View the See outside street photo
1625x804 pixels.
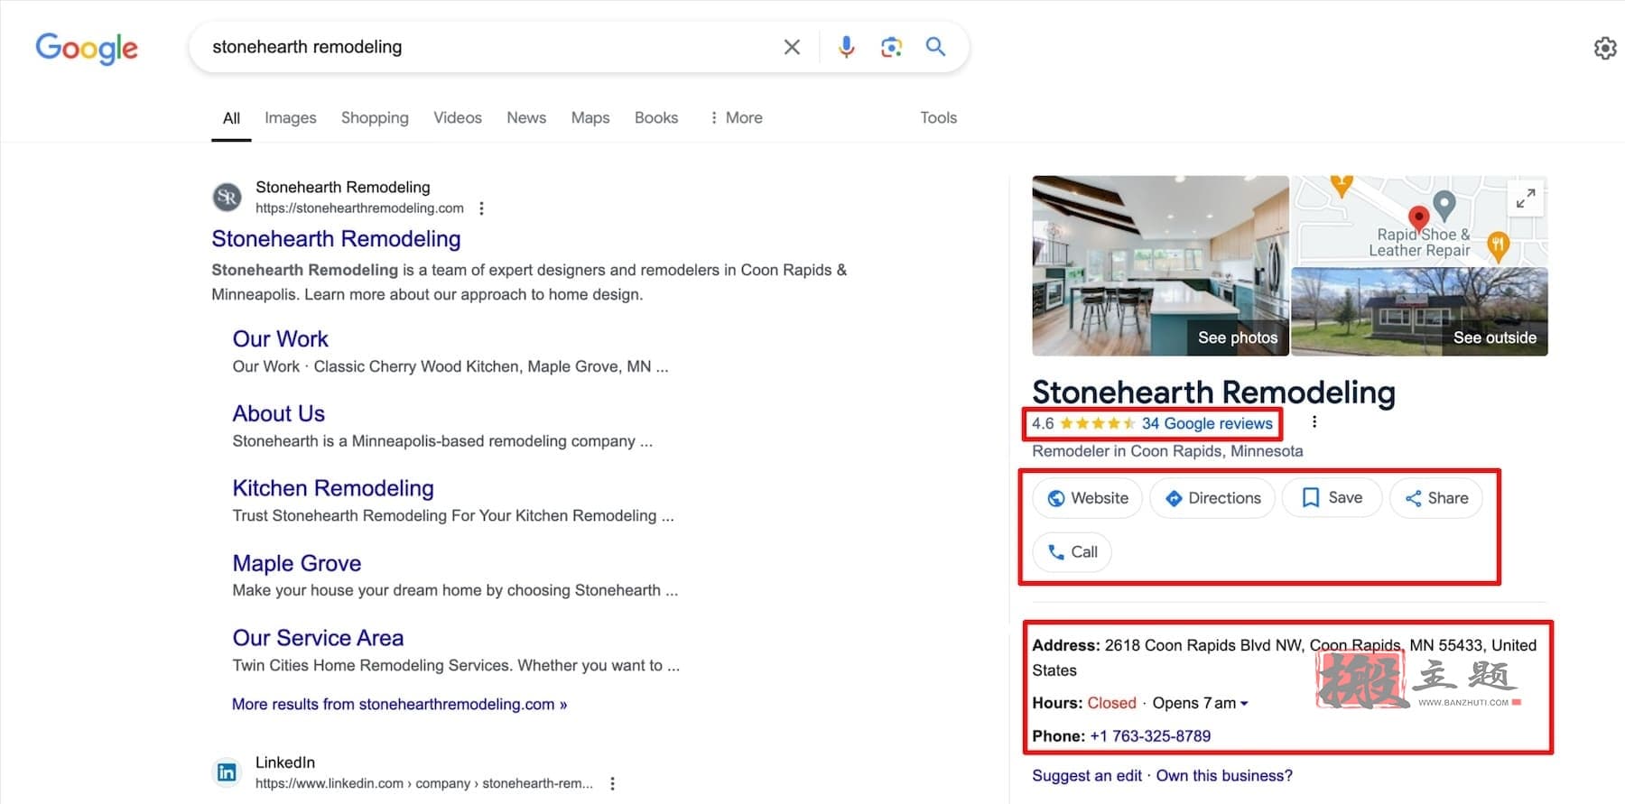pos(1420,311)
